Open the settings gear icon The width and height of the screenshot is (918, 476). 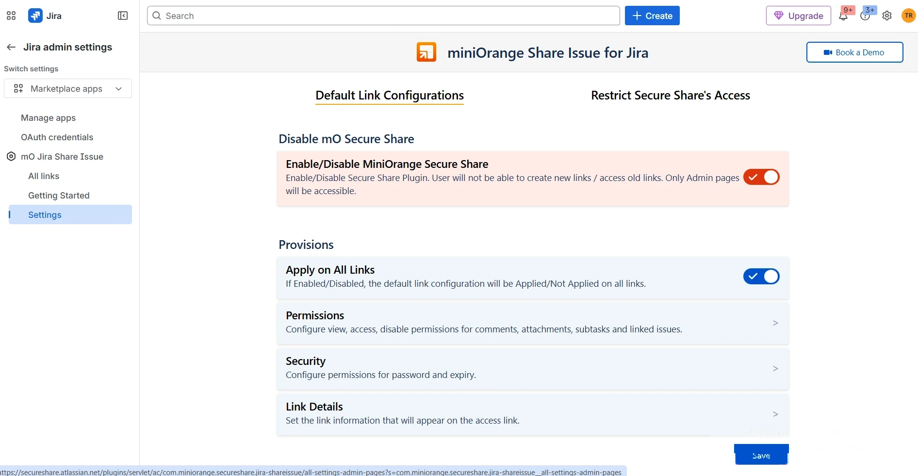pos(887,16)
